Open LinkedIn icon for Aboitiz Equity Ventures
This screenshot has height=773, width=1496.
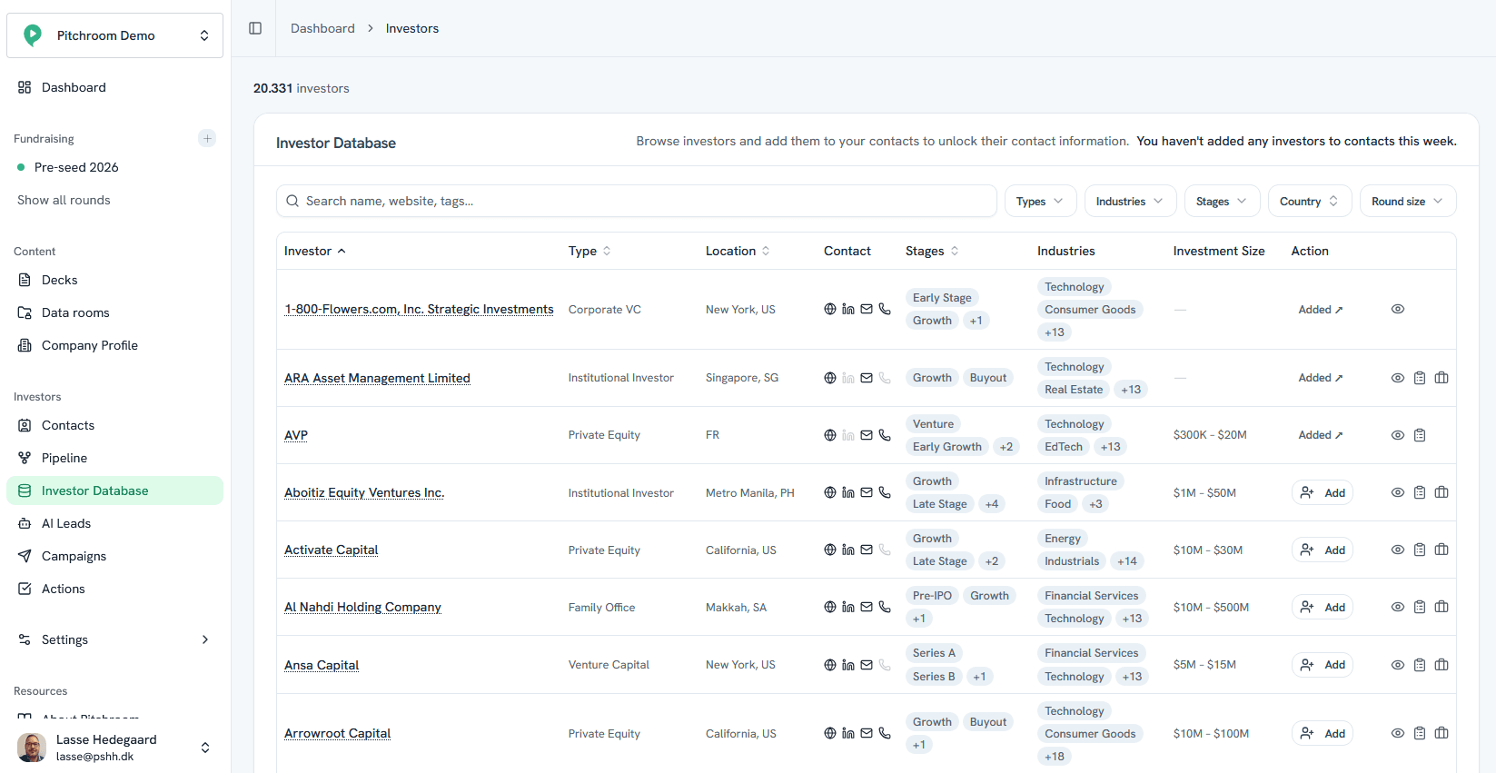point(848,492)
